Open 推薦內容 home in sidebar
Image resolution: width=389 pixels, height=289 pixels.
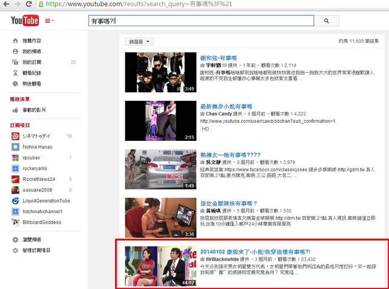(x=32, y=41)
